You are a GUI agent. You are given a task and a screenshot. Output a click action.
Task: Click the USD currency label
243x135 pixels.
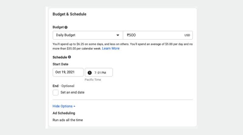pos(187,35)
